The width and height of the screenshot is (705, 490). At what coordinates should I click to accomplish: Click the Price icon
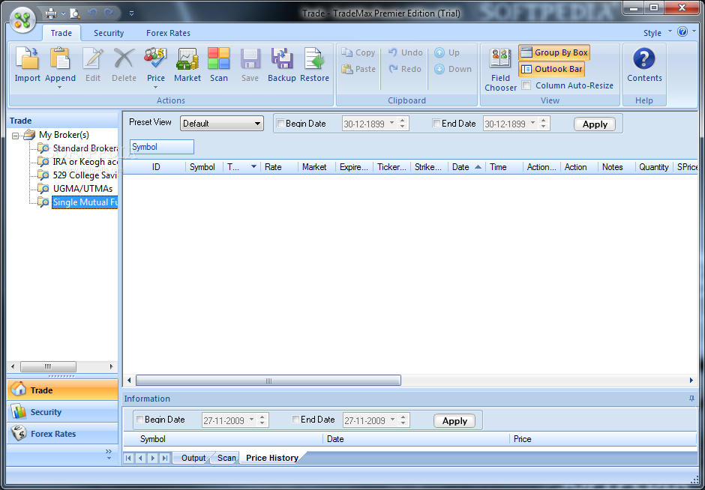click(x=155, y=58)
